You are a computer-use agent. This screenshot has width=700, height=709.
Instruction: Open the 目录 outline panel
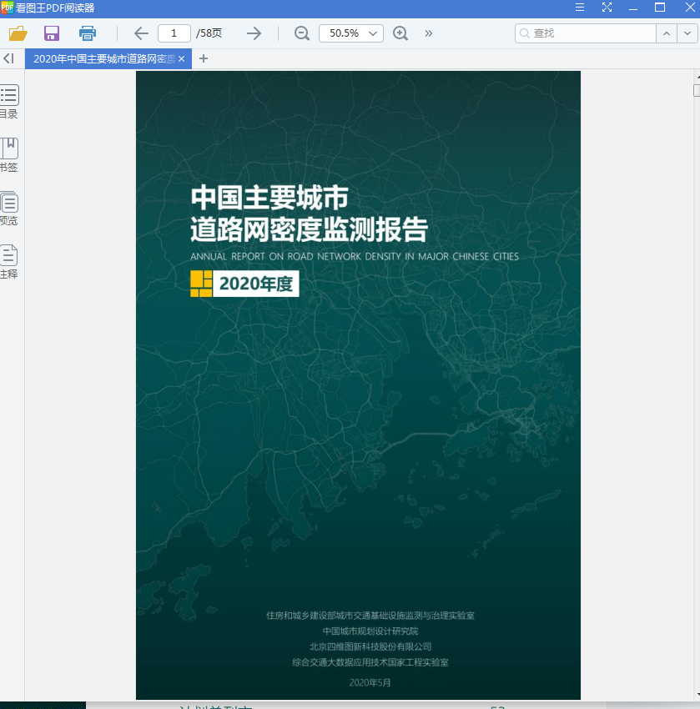click(8, 101)
